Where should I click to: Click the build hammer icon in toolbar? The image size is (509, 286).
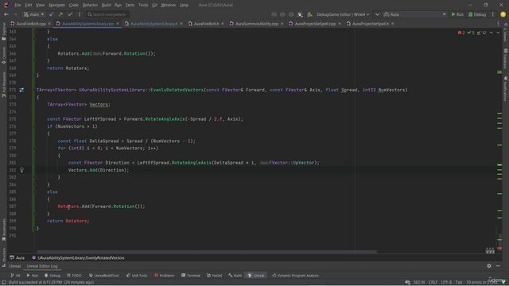(x=310, y=14)
